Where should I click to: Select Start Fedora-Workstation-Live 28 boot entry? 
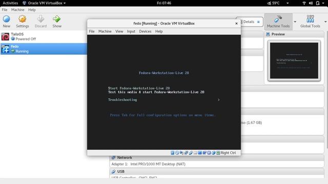[x=139, y=88]
